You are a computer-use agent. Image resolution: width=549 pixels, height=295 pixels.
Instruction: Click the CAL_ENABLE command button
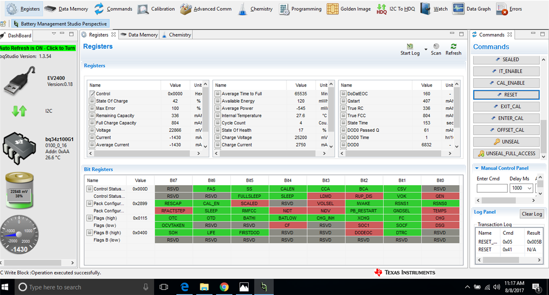507,83
